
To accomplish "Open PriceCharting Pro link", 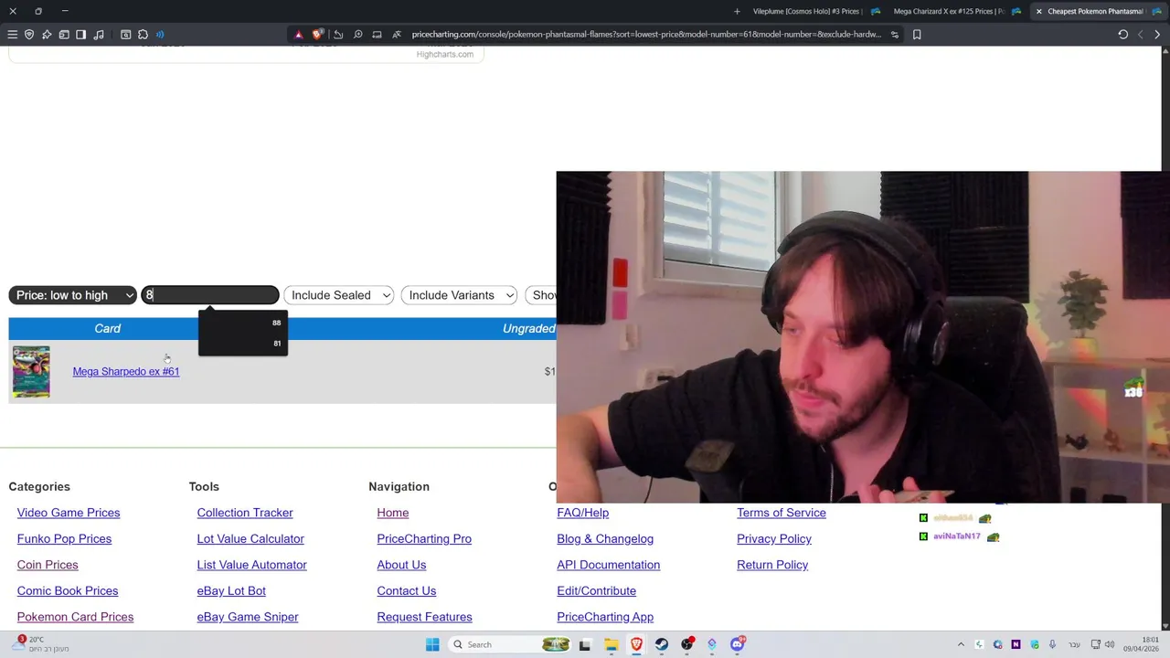I will (424, 538).
